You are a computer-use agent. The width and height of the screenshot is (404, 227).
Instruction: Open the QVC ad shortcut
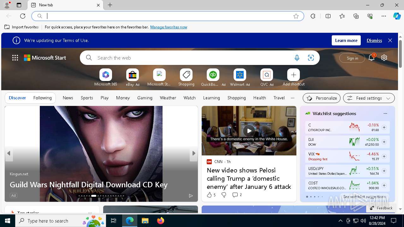click(x=267, y=75)
